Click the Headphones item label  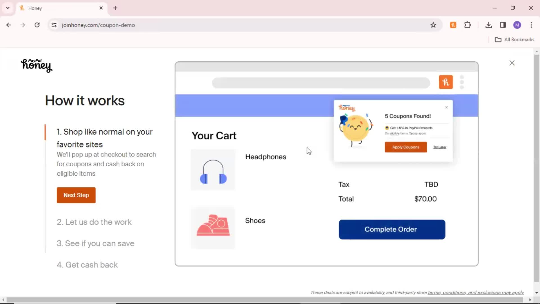(265, 157)
